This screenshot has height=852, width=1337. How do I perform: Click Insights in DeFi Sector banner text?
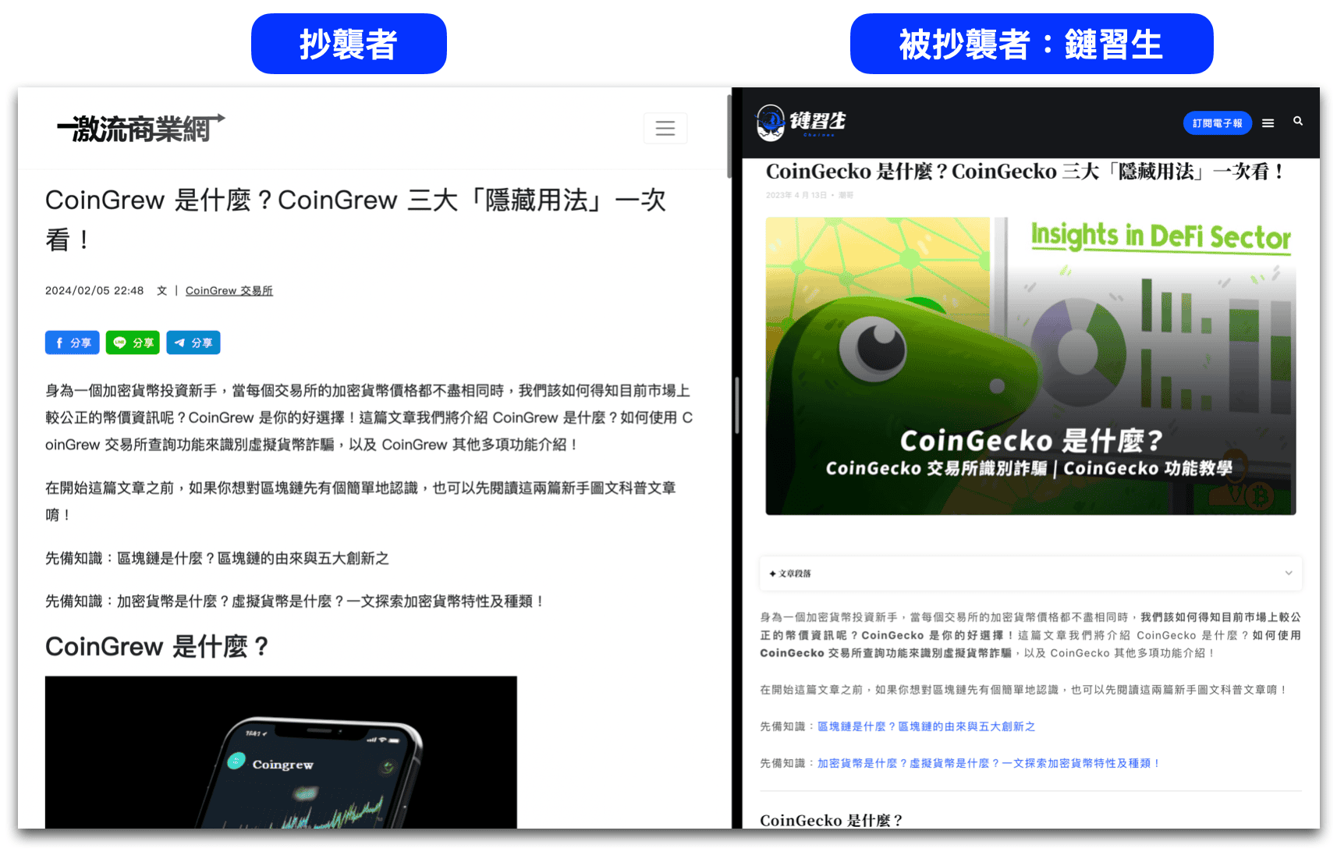click(1161, 236)
